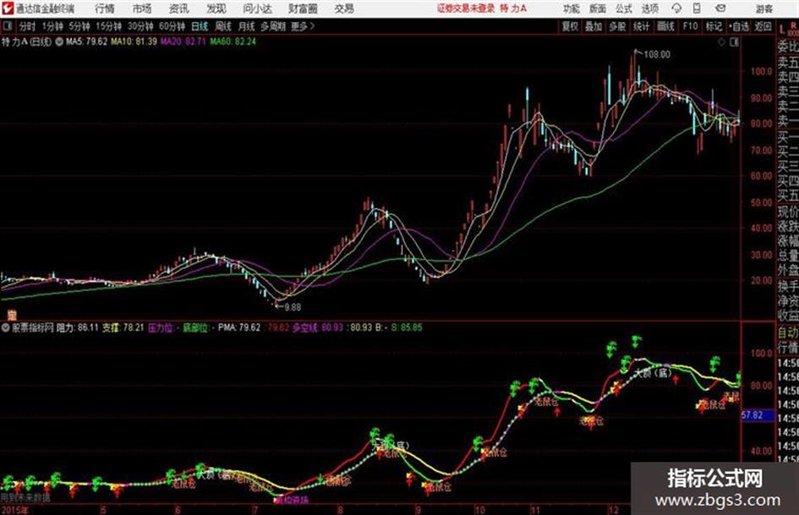Click the 行情 label in right sidebar
This screenshot has height=515, width=799.
pos(788,348)
